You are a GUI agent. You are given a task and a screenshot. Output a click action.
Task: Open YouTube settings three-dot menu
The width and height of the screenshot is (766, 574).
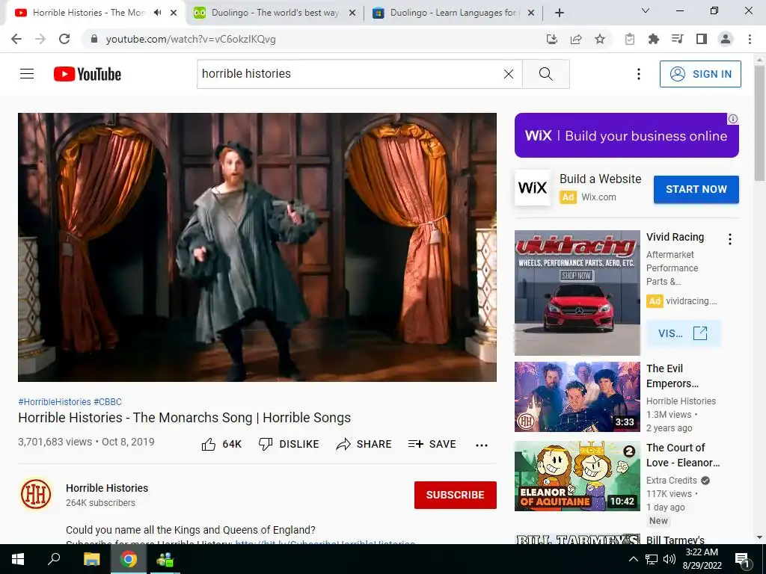pos(639,74)
